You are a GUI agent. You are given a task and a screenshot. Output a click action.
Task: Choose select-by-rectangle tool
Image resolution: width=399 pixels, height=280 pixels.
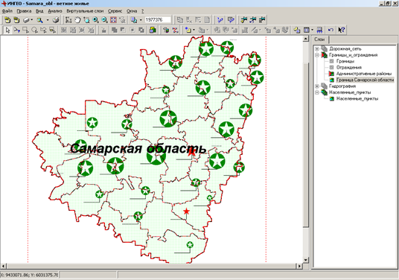26,30
